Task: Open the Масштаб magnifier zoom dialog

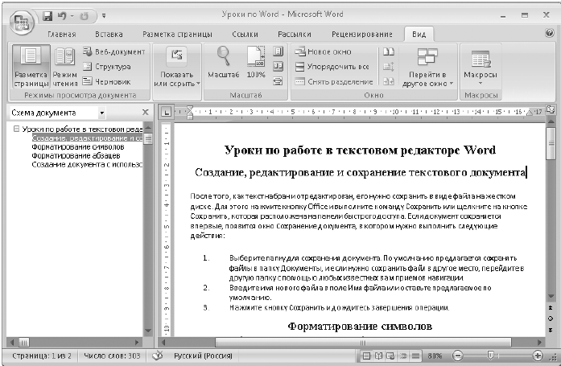Action: point(223,63)
